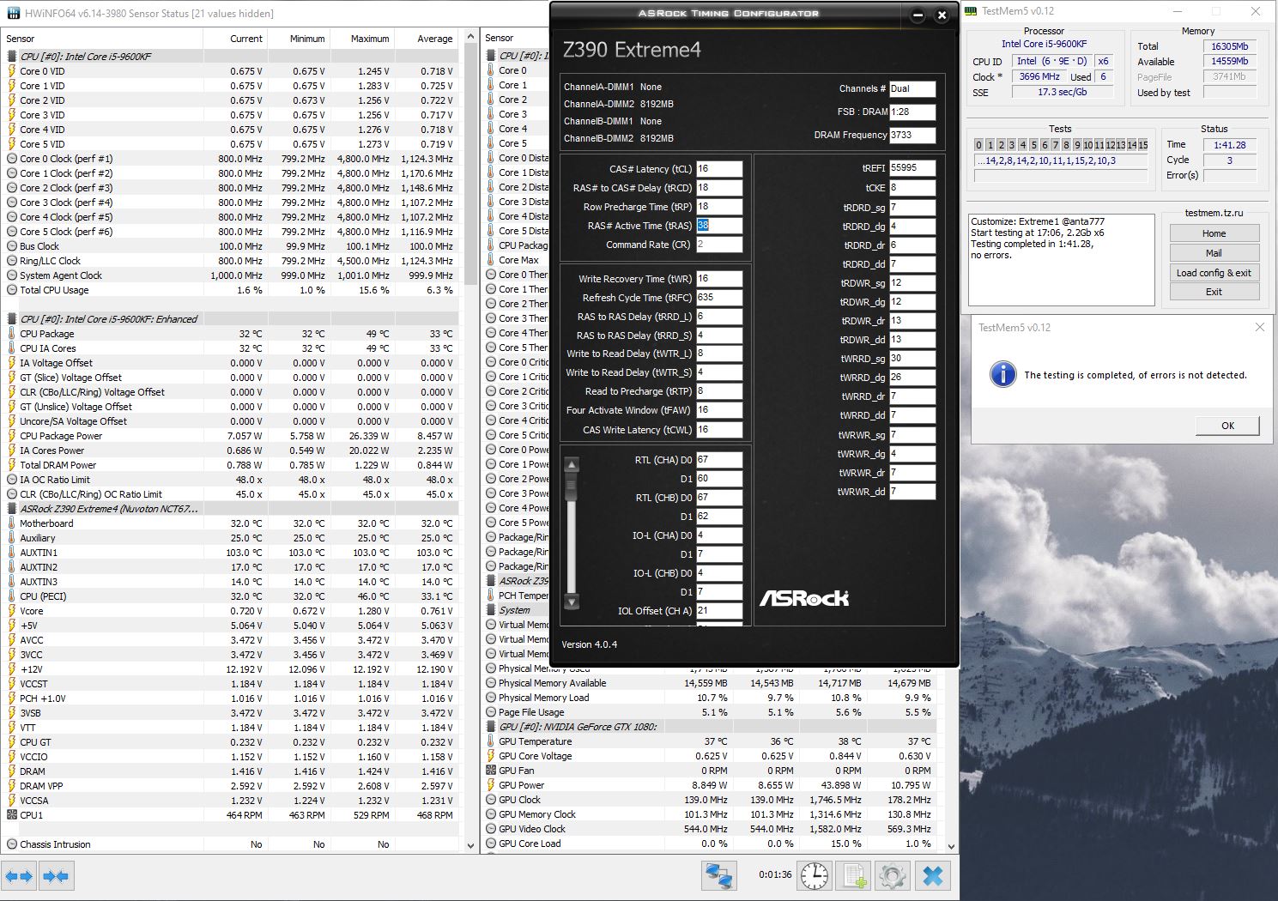
Task: Click the clock icon beside Bus Clock
Action: click(12, 246)
